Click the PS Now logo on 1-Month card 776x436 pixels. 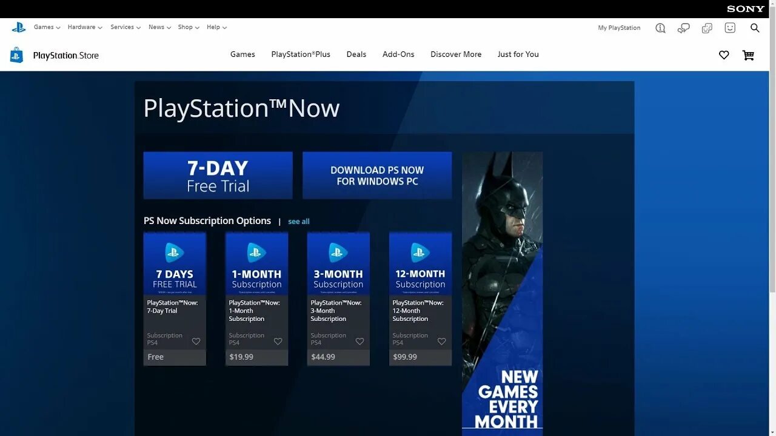tap(256, 253)
